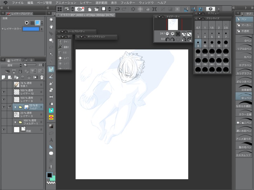Click the Zoom In icon in Navigator
Viewport: 254px width, 190px height.
[x=172, y=34]
